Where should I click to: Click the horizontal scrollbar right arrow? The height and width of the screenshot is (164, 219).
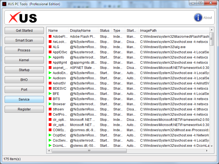pyautogui.click(x=207, y=151)
